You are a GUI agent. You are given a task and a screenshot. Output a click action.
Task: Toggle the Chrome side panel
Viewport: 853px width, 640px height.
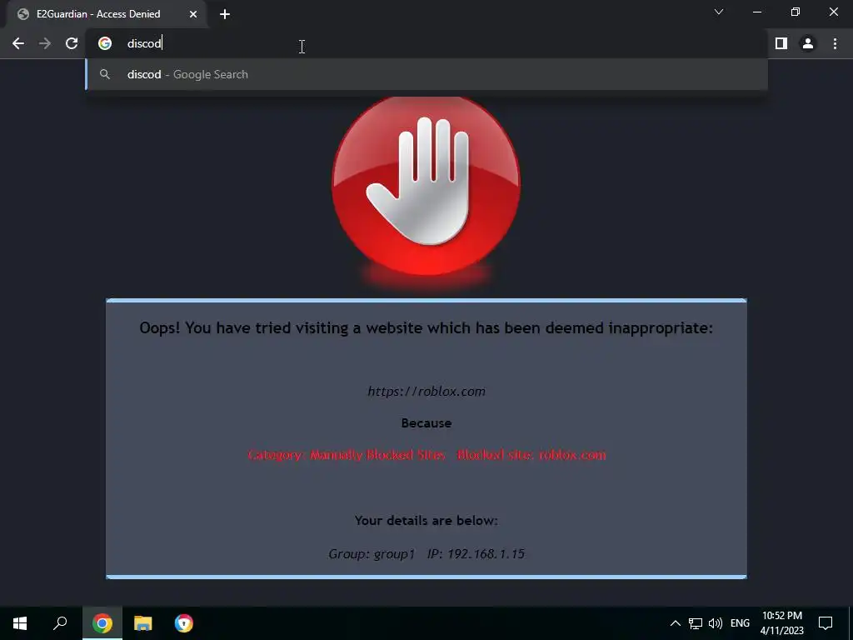click(781, 43)
